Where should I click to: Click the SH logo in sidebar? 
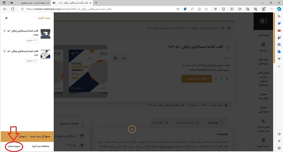tap(263, 21)
